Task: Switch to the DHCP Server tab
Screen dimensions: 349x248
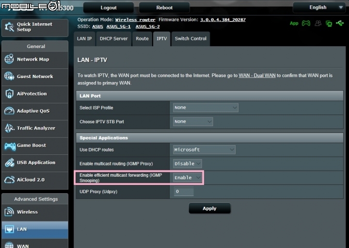Action: tap(114, 39)
